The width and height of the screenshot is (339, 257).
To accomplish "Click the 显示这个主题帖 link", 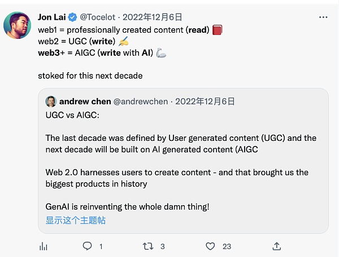I will pyautogui.click(x=75, y=220).
